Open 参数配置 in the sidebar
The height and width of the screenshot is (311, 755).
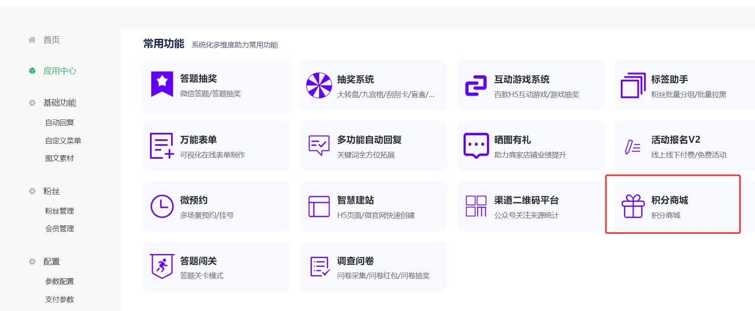point(60,281)
